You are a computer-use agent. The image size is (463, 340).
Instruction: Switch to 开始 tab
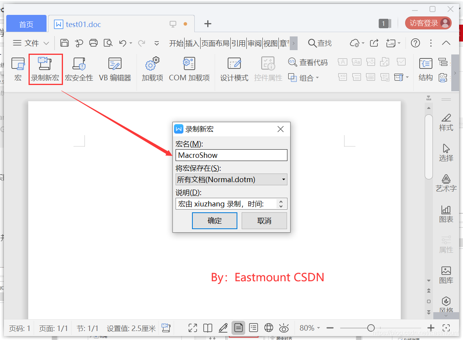(x=176, y=43)
